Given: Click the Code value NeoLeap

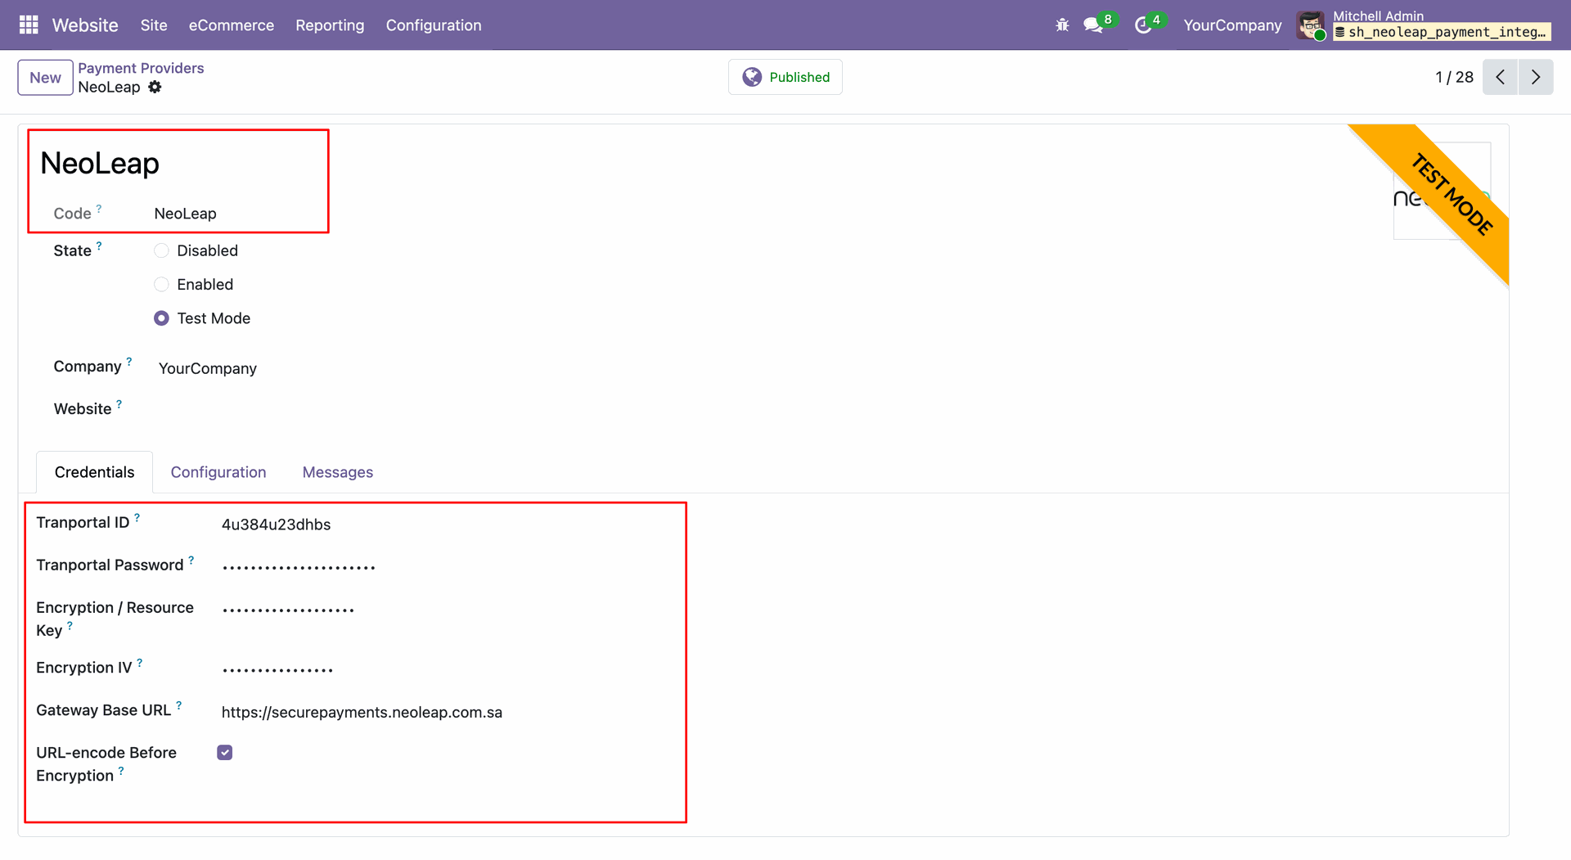Looking at the screenshot, I should point(186,214).
